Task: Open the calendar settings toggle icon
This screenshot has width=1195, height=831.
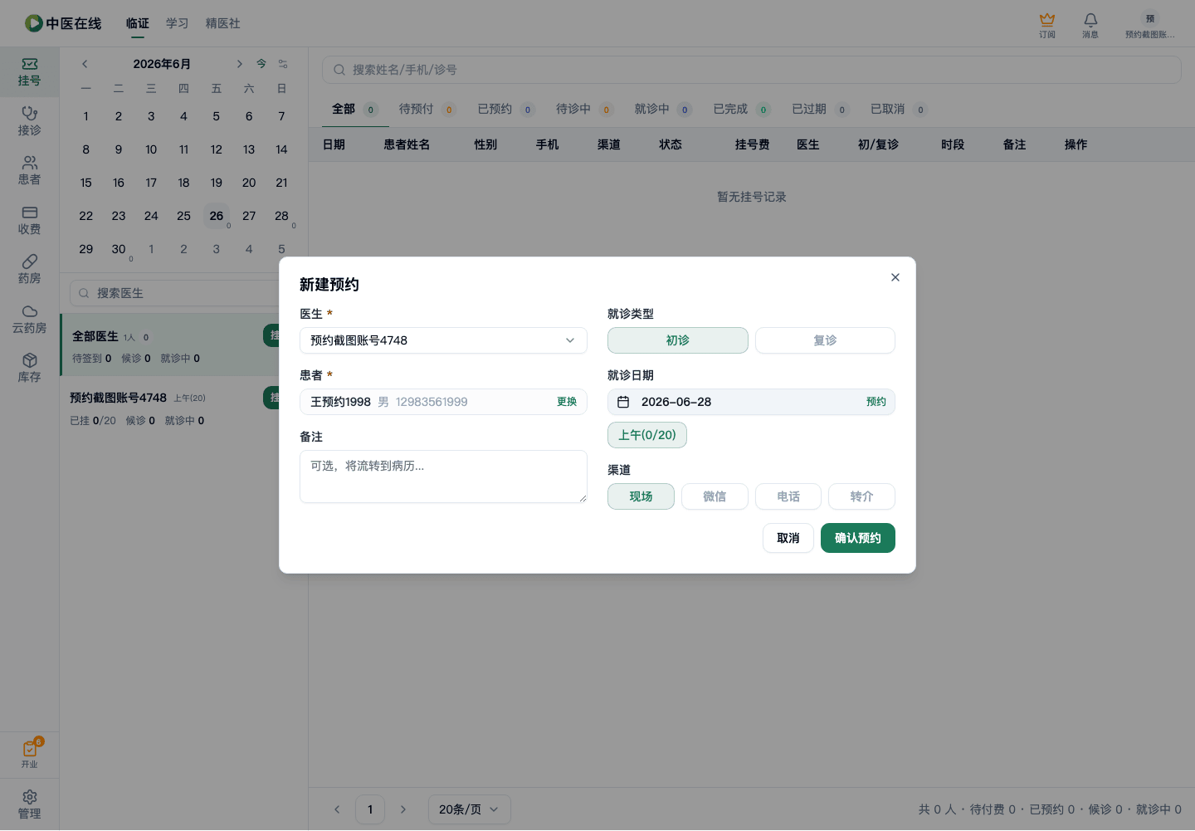Action: click(283, 64)
